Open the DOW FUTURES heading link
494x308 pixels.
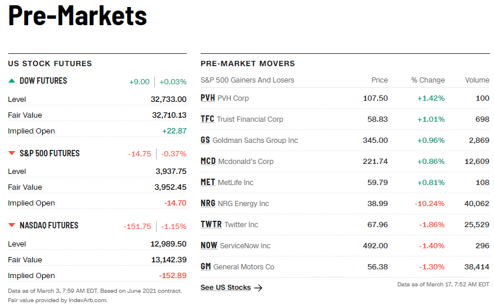43,81
